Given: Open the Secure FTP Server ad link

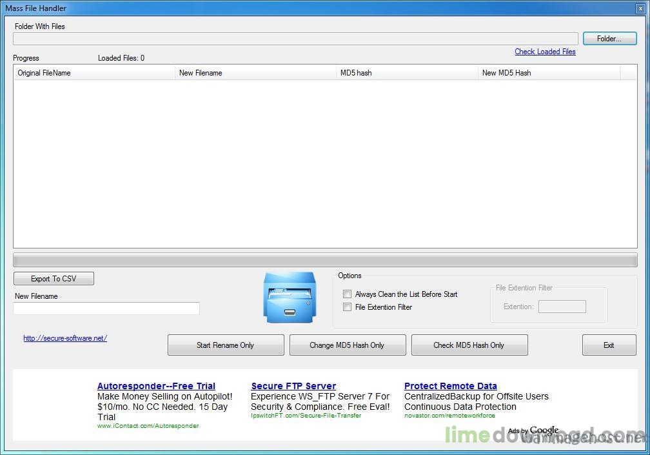Looking at the screenshot, I should pyautogui.click(x=293, y=386).
